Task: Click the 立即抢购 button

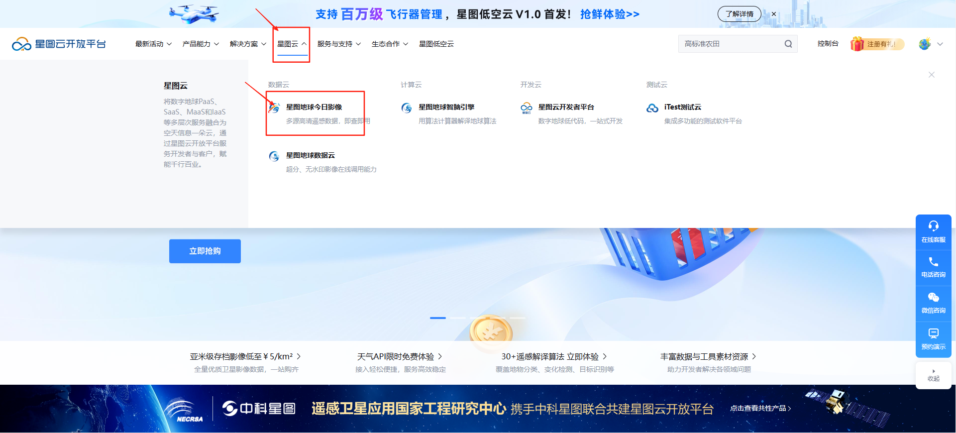Action: click(205, 251)
